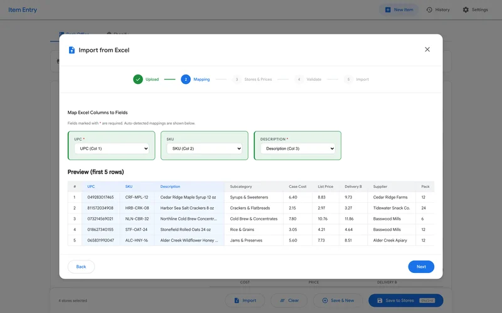Select step 5 Import circle

[348, 80]
